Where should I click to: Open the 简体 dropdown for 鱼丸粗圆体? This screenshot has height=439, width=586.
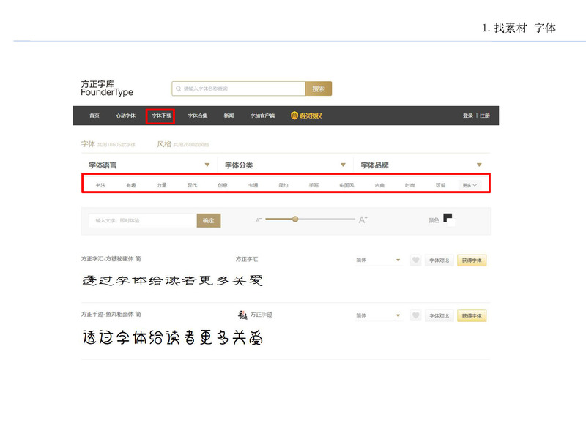pos(378,315)
